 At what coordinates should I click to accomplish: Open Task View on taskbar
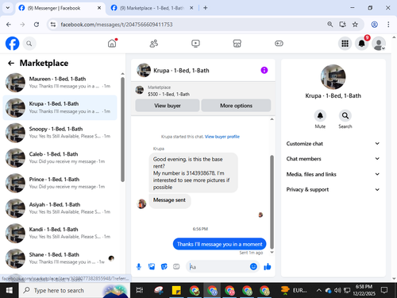pyautogui.click(x=140, y=290)
